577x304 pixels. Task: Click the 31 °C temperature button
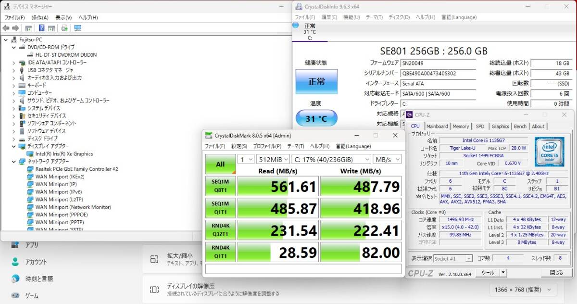pos(316,118)
